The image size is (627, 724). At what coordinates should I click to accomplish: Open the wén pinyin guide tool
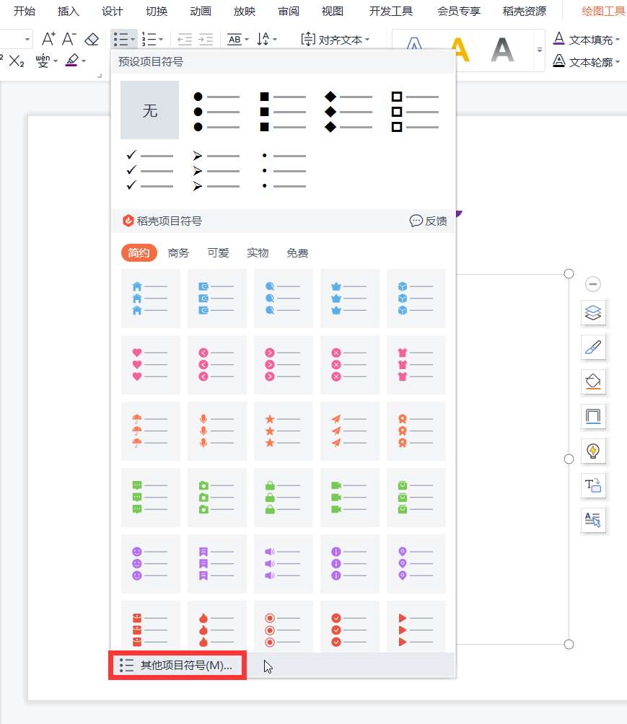pyautogui.click(x=43, y=61)
